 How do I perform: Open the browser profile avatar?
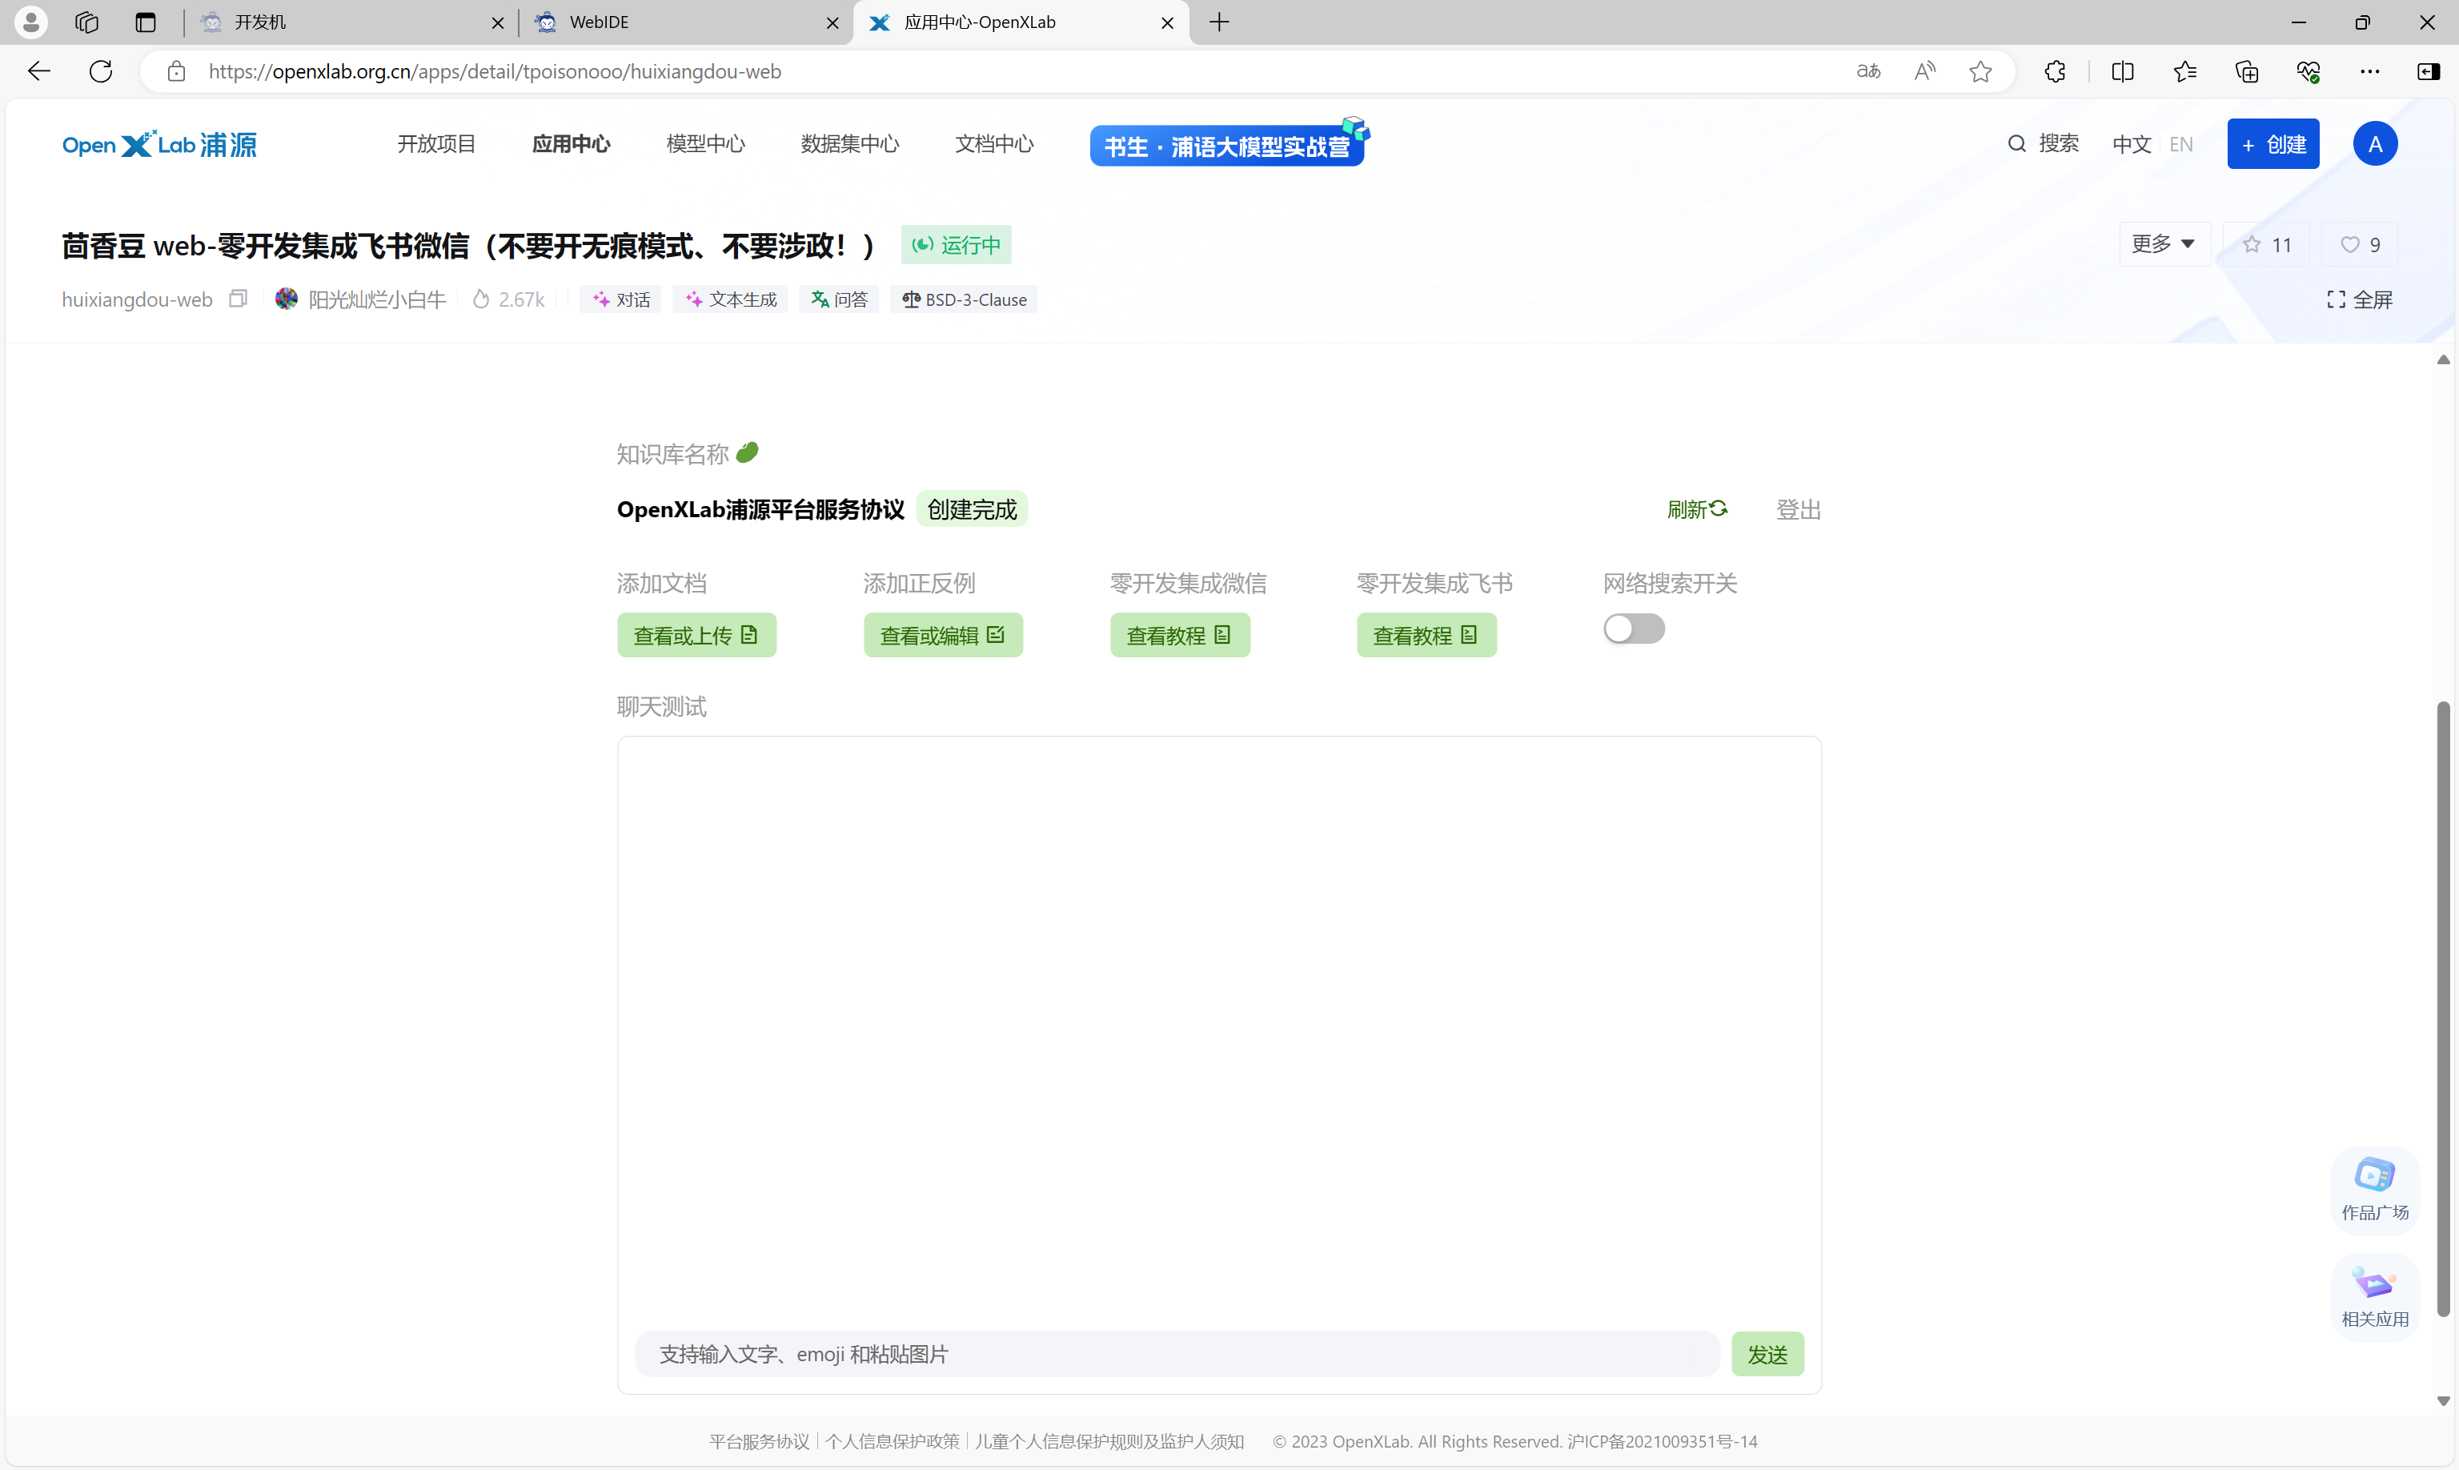point(30,22)
